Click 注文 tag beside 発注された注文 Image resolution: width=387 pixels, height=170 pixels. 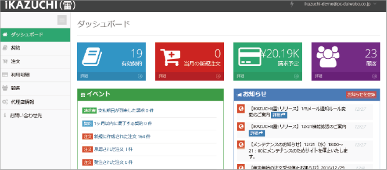pyautogui.click(x=87, y=163)
